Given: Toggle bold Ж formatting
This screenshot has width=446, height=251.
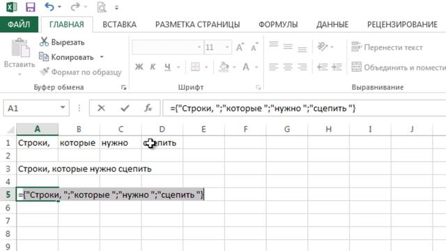Looking at the screenshot, I should 139,67.
